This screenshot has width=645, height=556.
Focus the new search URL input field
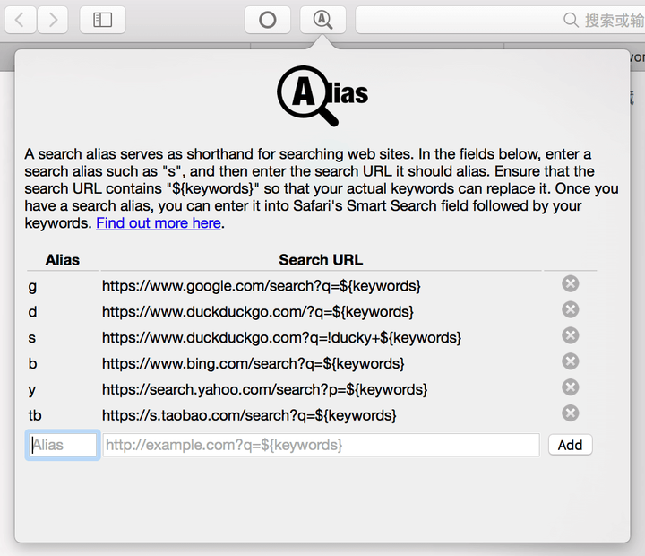pos(322,445)
